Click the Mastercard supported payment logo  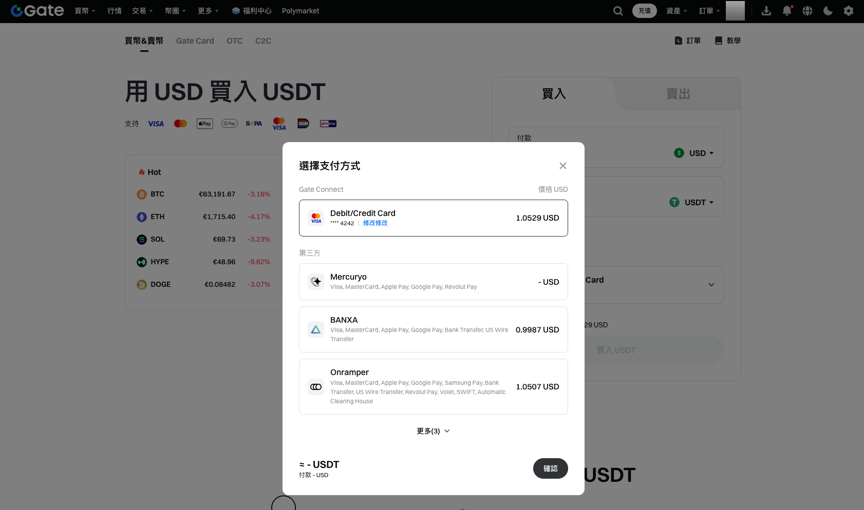click(180, 124)
